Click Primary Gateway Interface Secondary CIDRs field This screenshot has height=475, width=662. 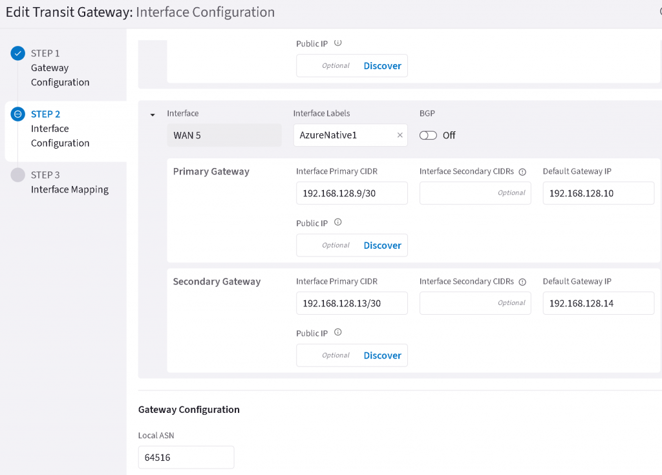(475, 193)
